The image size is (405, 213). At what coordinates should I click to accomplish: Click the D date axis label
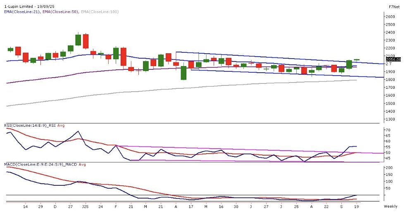coord(55,207)
